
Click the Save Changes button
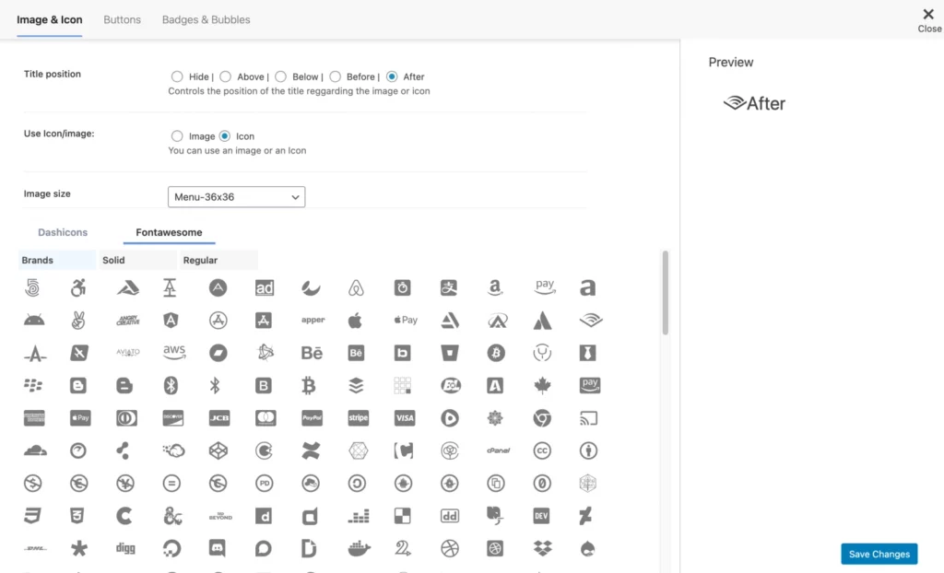[x=879, y=554]
